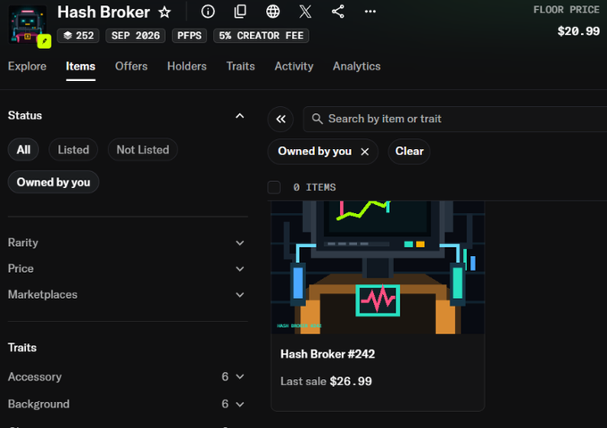The width and height of the screenshot is (607, 428).
Task: Click the 252 items badge
Action: 79,36
